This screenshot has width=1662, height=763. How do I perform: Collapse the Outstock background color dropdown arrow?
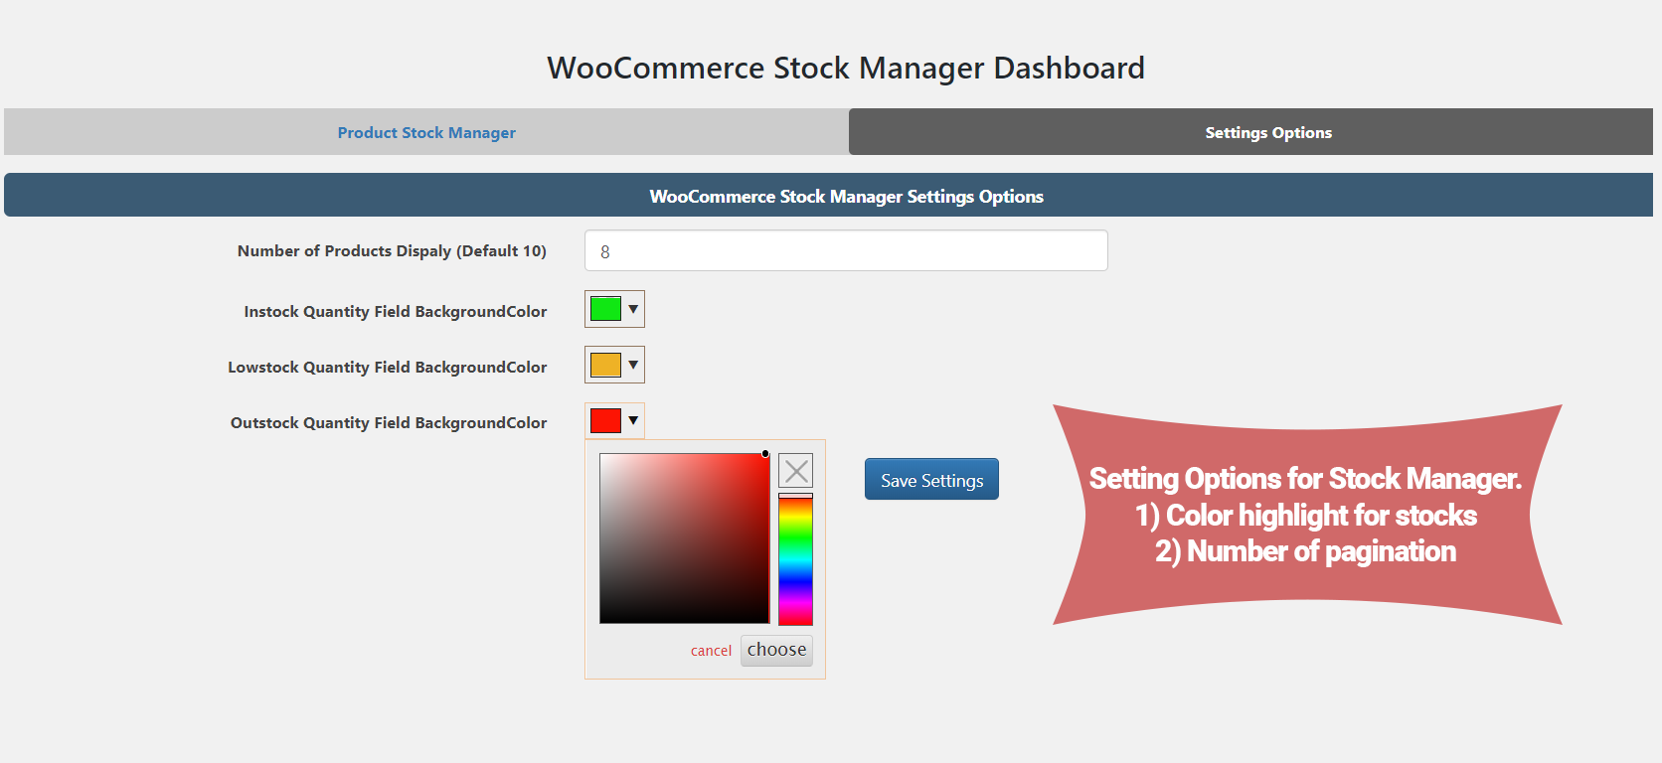tap(633, 420)
